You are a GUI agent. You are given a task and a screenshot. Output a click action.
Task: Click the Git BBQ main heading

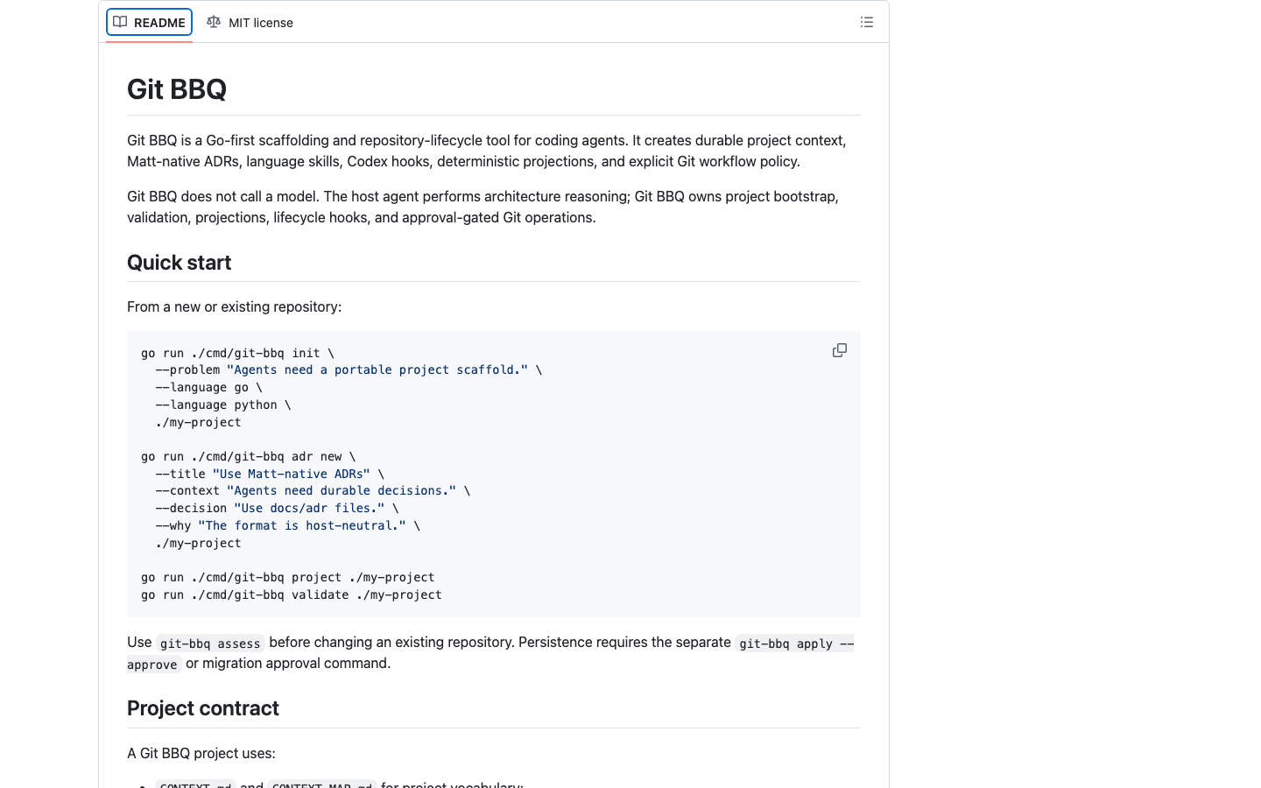coord(177,89)
